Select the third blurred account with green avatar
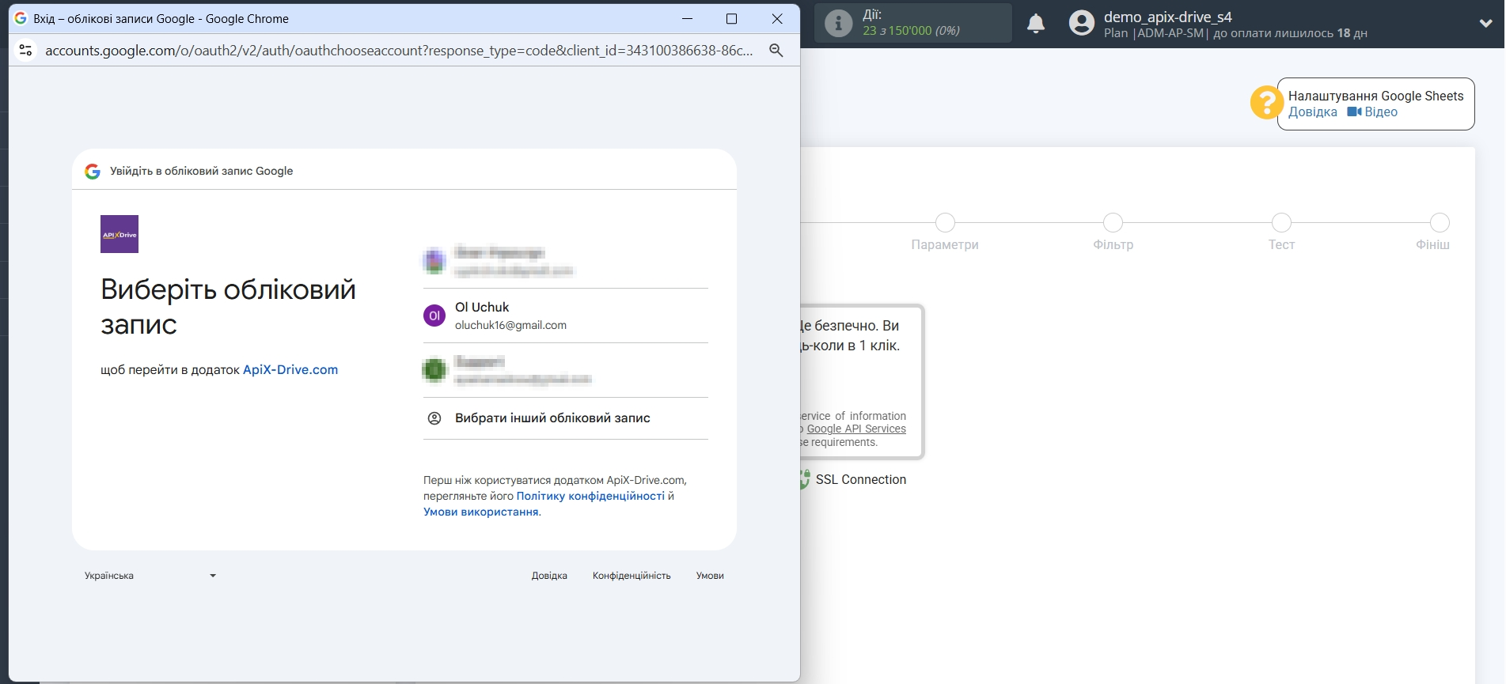This screenshot has height=684, width=1506. tap(566, 370)
